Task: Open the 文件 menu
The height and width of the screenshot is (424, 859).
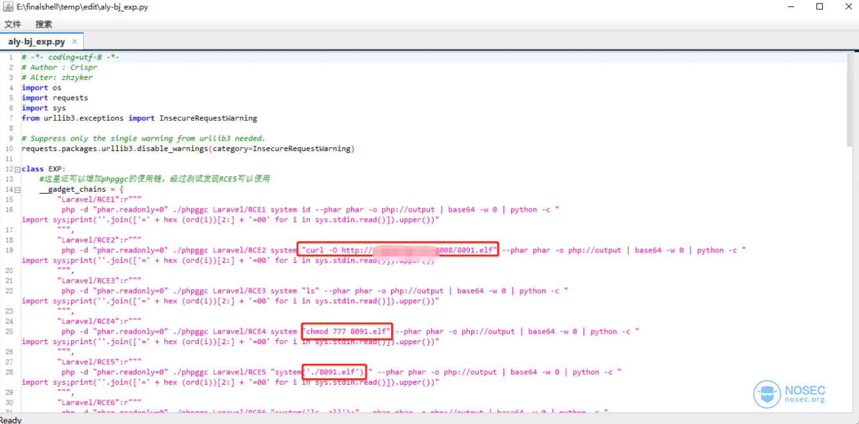Action: click(13, 25)
